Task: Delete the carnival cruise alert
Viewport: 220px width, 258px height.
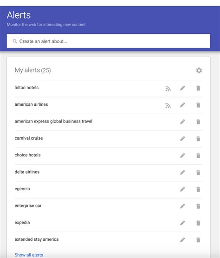Action: (198, 139)
